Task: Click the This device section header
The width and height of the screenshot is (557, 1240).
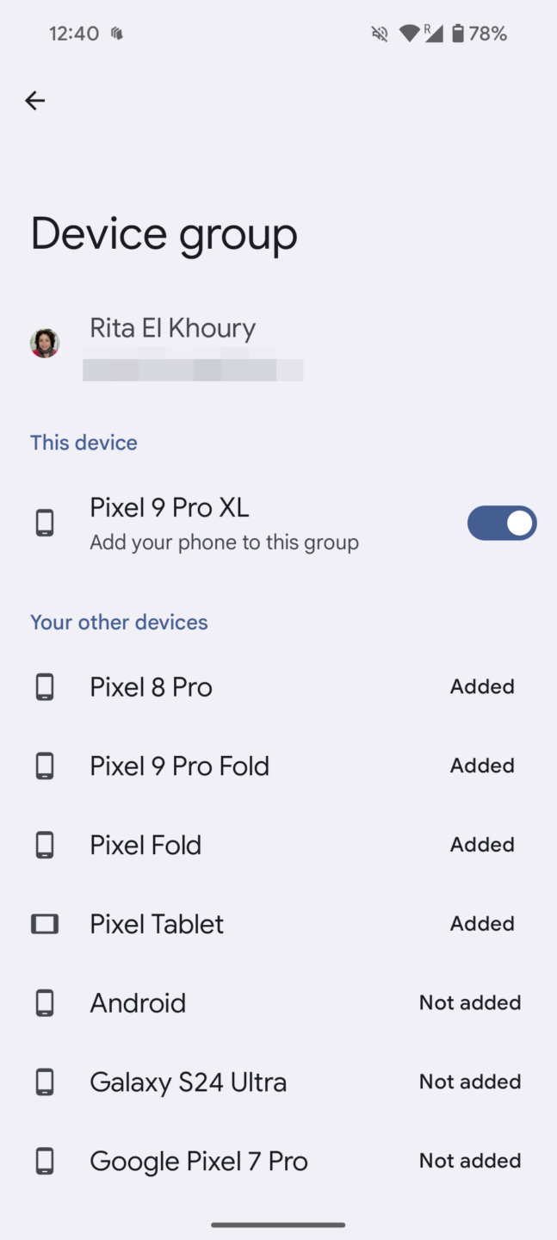Action: point(83,443)
